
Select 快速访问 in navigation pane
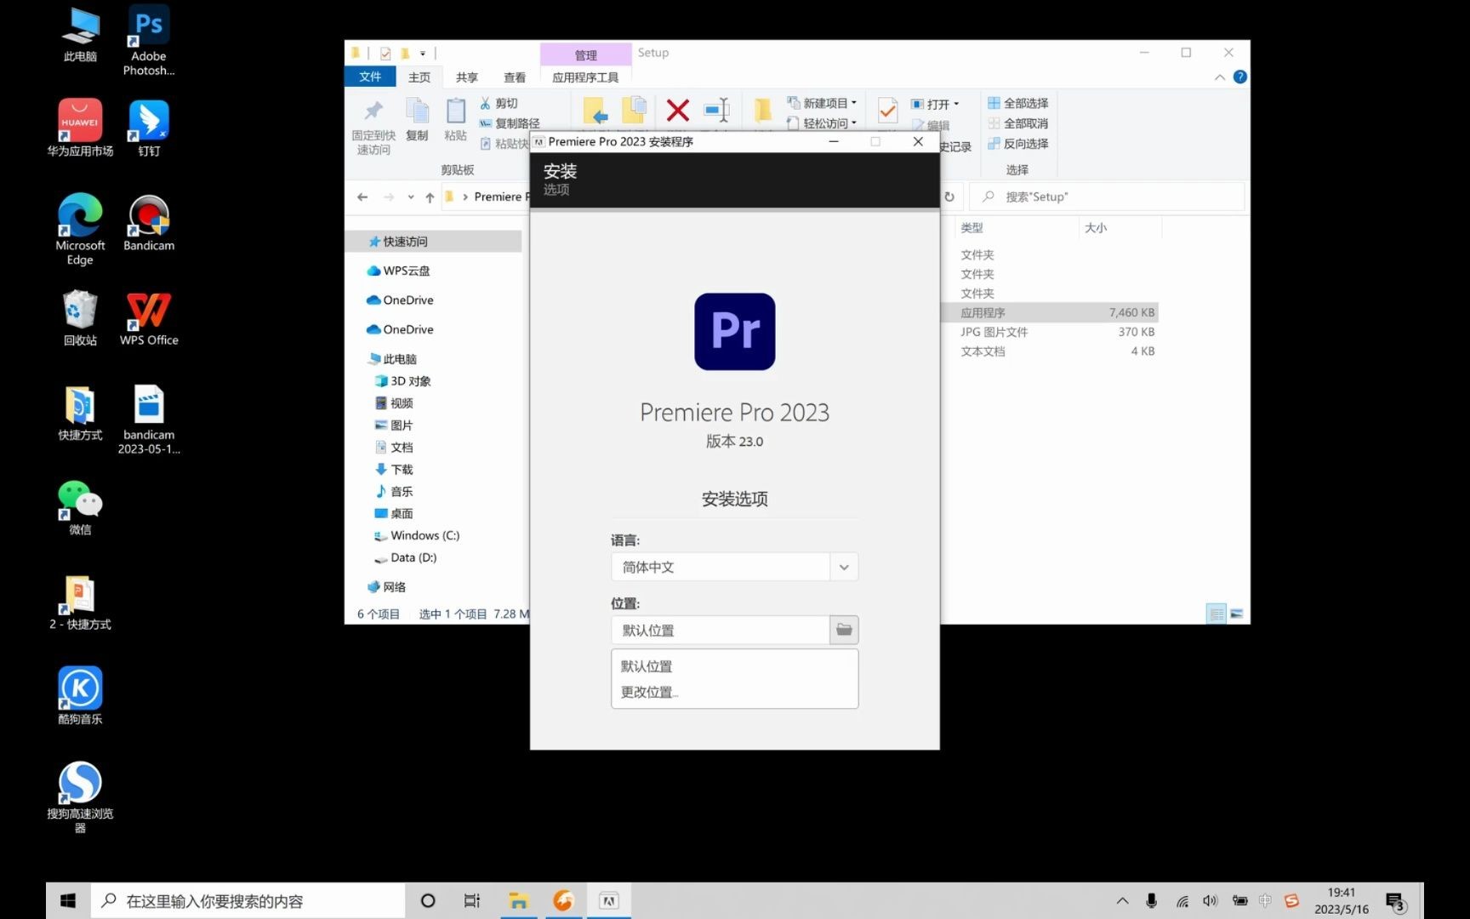pyautogui.click(x=434, y=242)
